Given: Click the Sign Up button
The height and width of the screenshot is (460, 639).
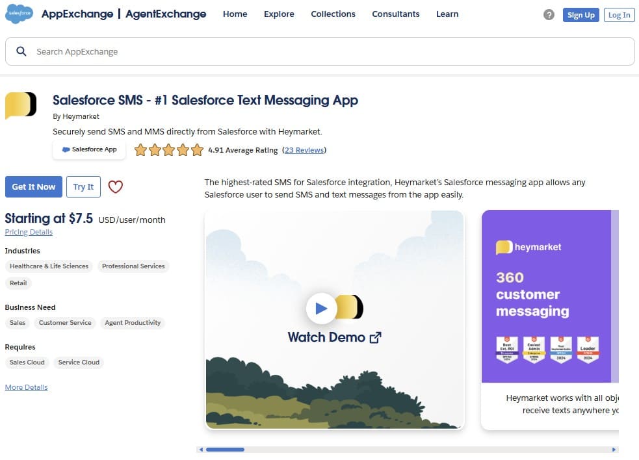Looking at the screenshot, I should point(580,15).
